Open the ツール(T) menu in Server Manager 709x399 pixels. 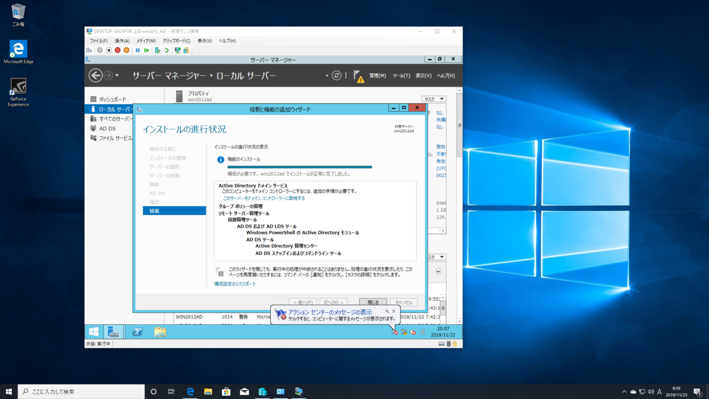click(401, 76)
